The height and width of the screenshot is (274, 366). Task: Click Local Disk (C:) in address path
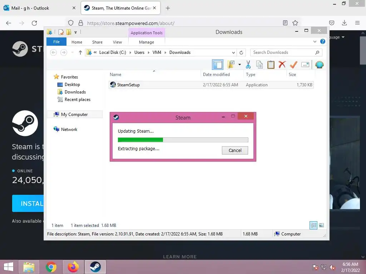(x=113, y=52)
